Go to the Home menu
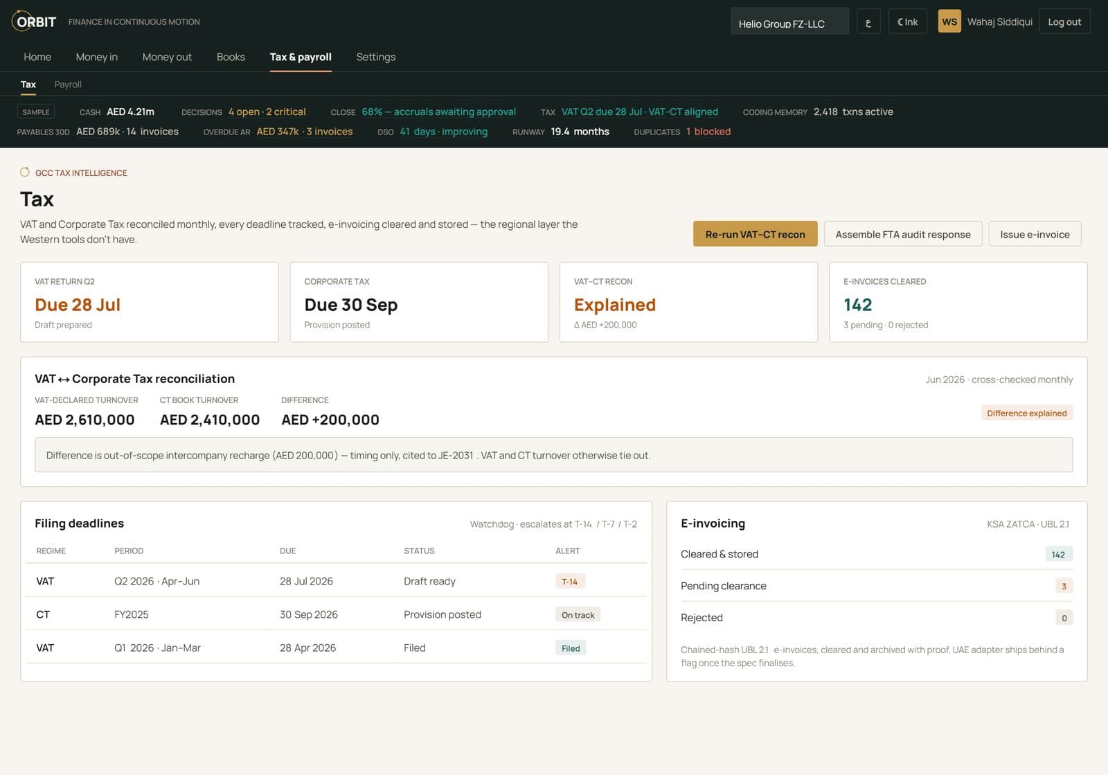Screen dimensions: 1108x775 37,57
